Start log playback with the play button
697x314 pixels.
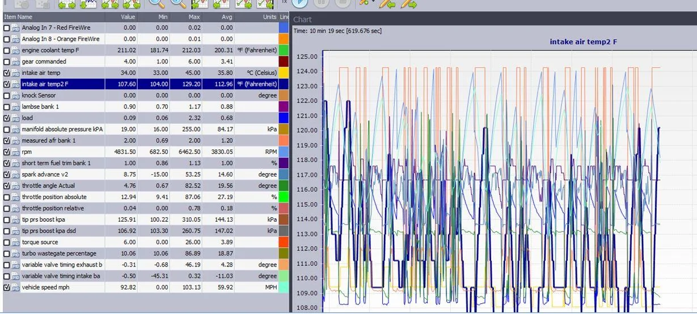pos(300,2)
